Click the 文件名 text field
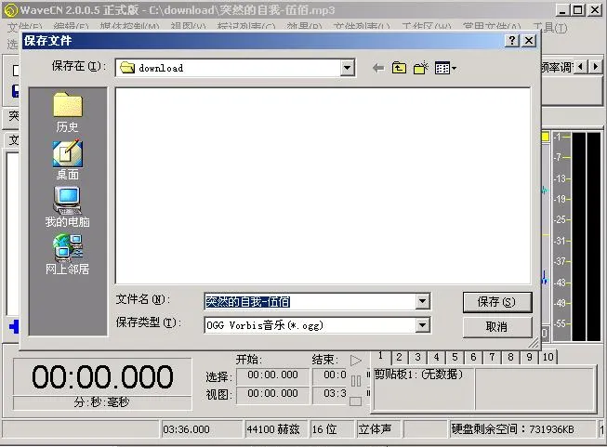 310,301
